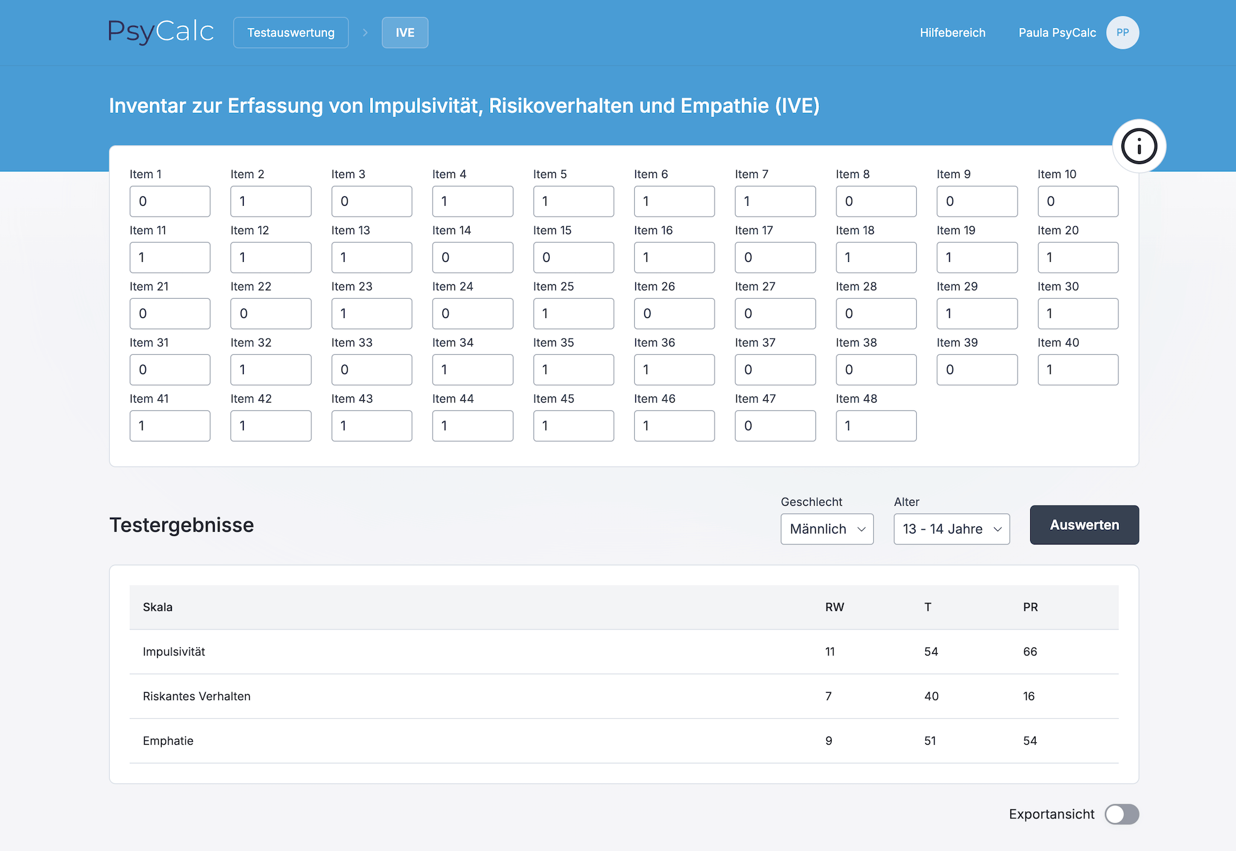Click the info circle icon
Viewport: 1236px width, 851px height.
point(1139,146)
